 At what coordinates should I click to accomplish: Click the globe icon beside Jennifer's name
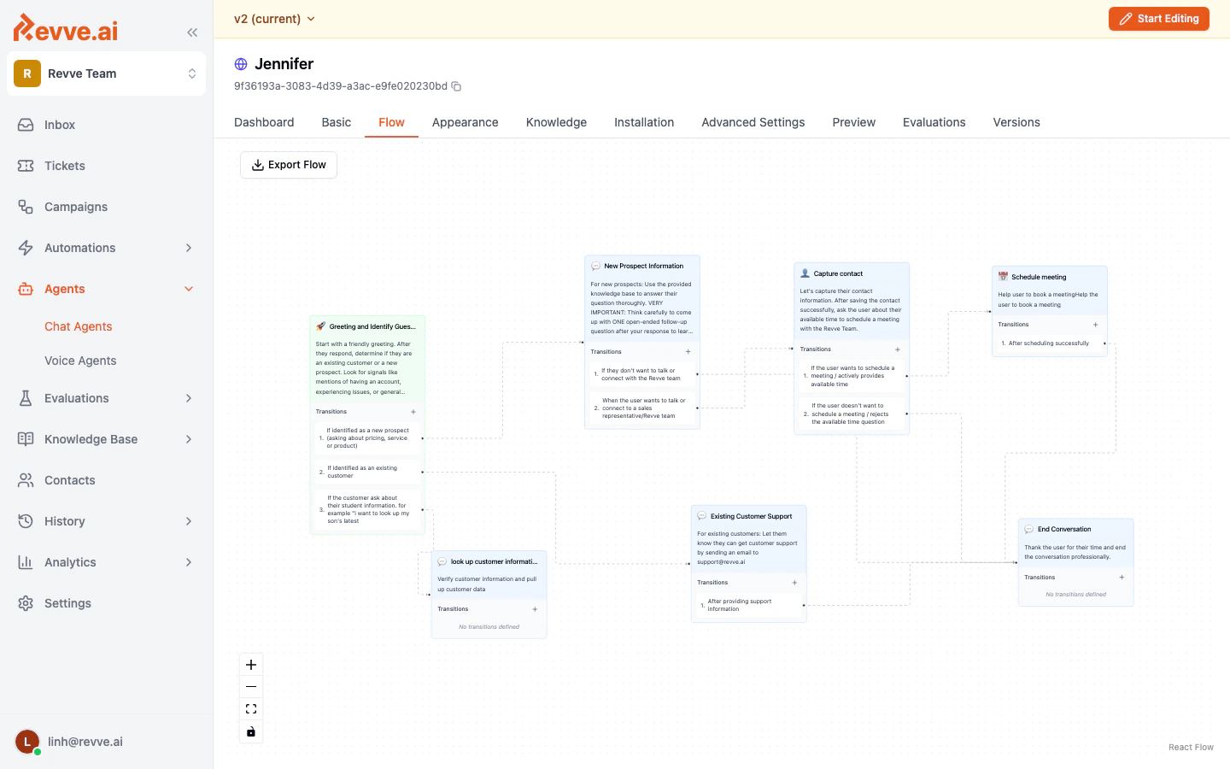click(240, 63)
